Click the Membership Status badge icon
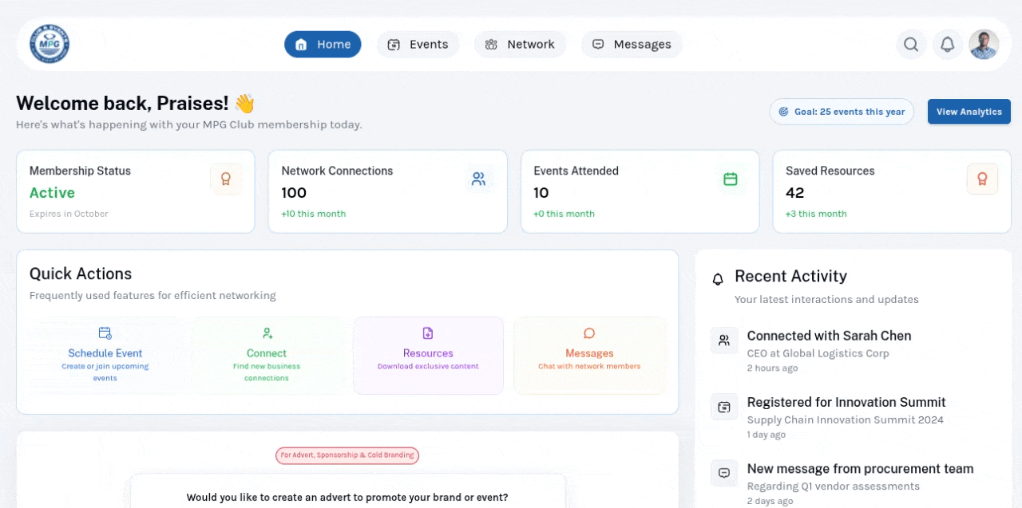 point(226,179)
